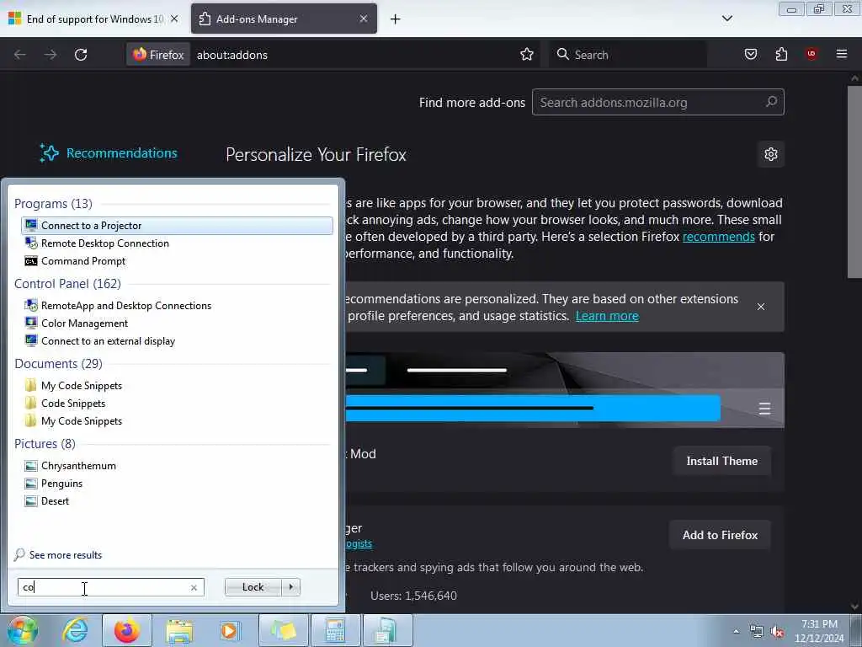
Task: Open the Calculator taskbar icon
Action: (335, 630)
